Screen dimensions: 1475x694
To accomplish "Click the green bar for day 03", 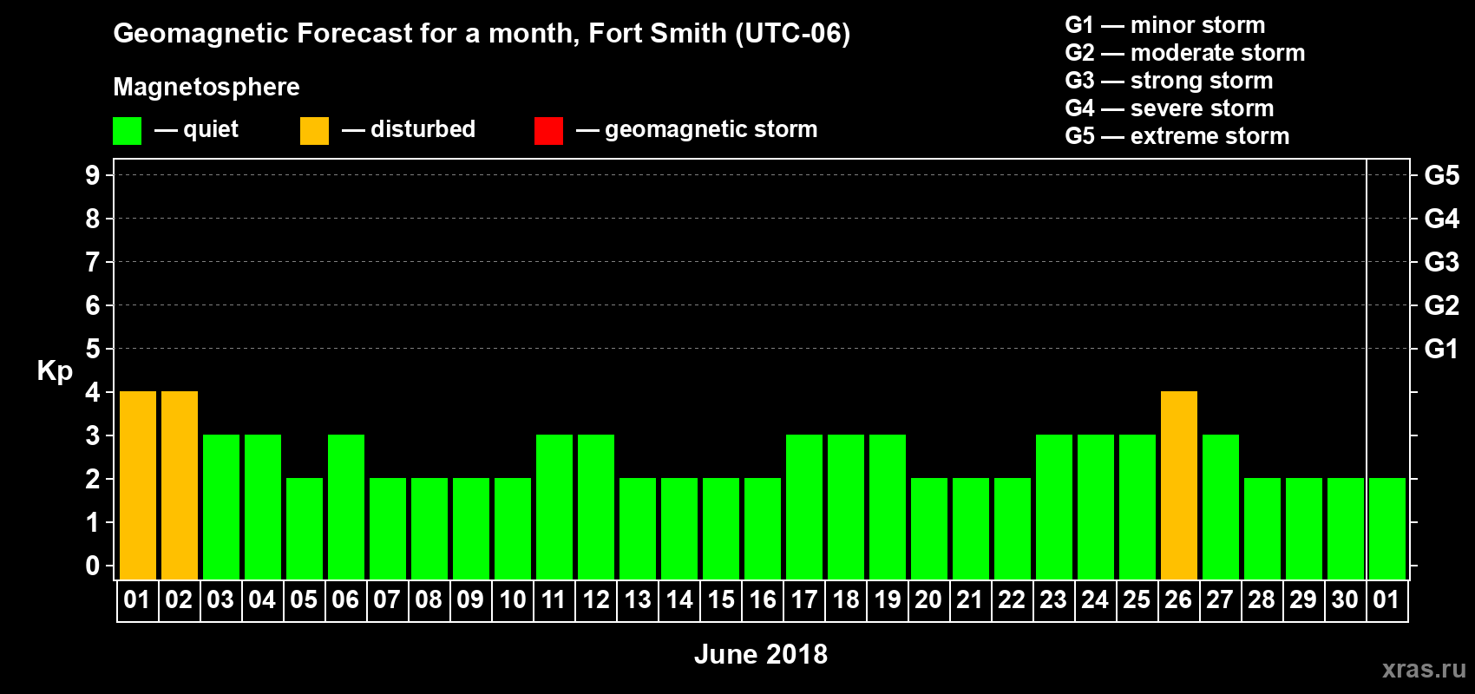I will (x=221, y=507).
